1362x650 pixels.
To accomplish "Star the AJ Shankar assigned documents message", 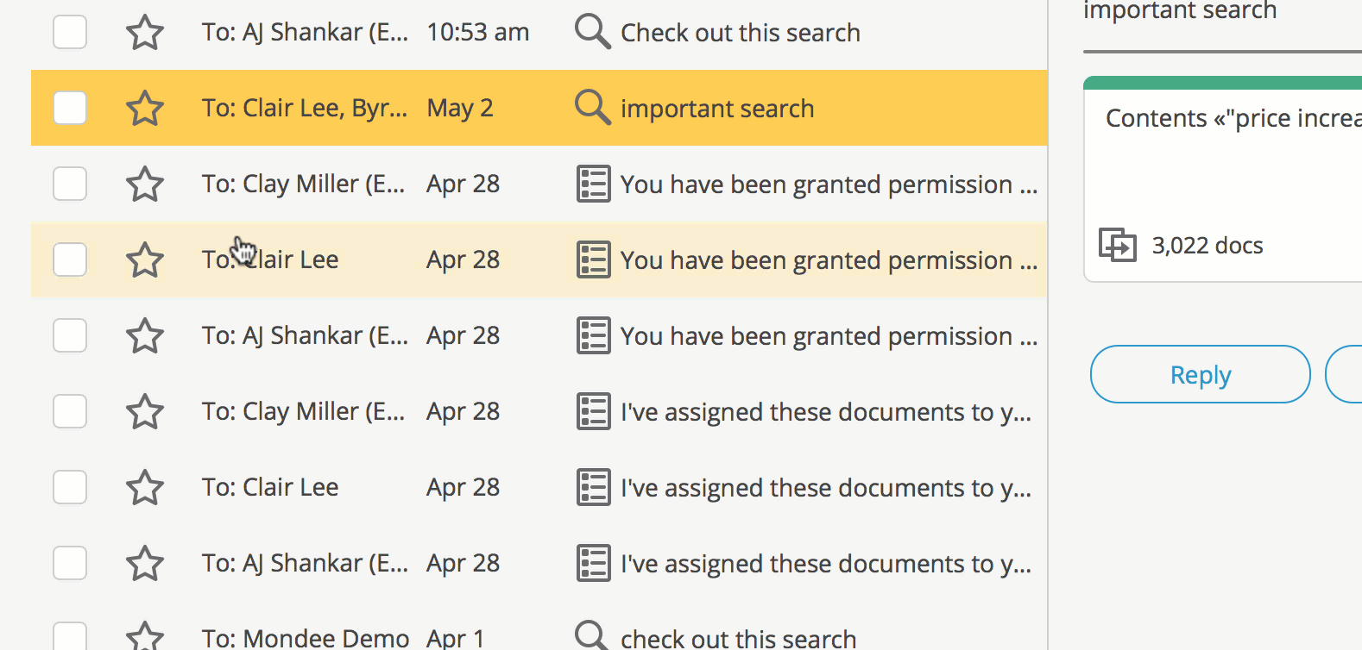I will point(145,563).
